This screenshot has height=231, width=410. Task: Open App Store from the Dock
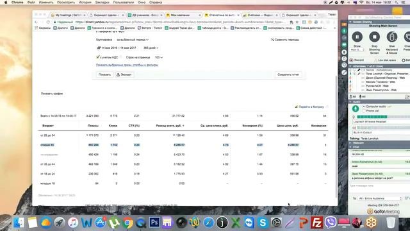pos(100,223)
